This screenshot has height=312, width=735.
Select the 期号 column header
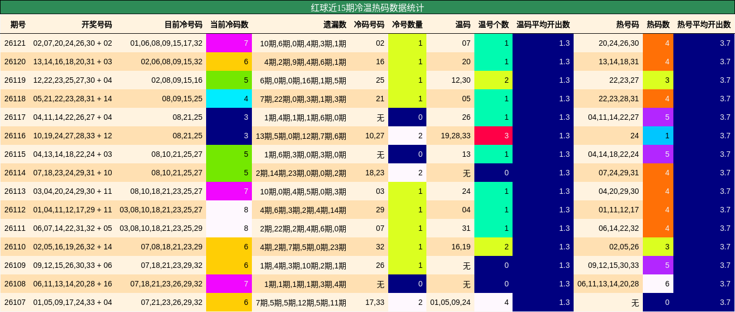18,25
